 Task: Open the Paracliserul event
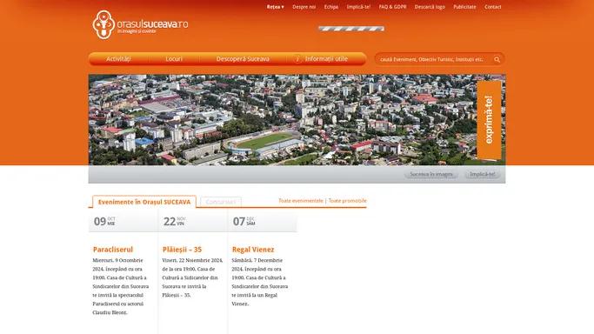point(113,250)
